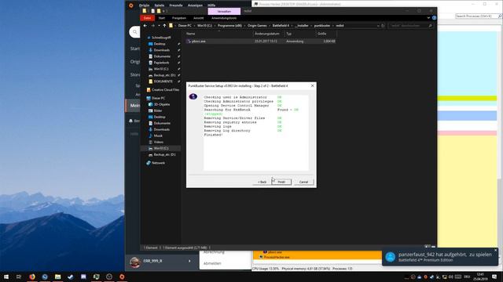Open the DOKUMENTE folder in navigation pane
Viewport: 503px width, 282px height.
(163, 81)
